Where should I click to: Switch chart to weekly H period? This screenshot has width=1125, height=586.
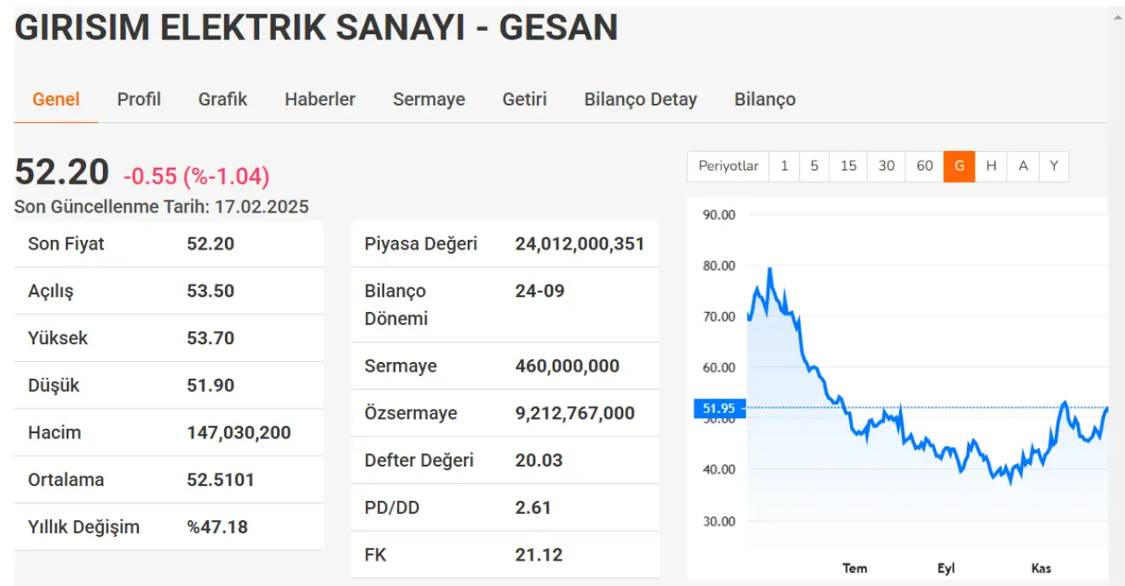[991, 166]
